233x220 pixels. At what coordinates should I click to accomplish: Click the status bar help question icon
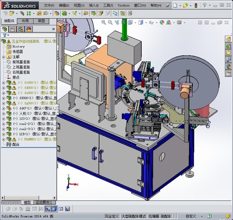(209, 216)
